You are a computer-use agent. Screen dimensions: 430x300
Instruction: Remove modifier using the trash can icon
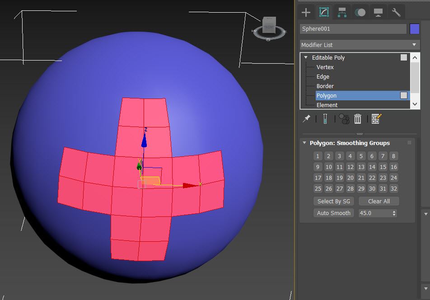point(358,119)
